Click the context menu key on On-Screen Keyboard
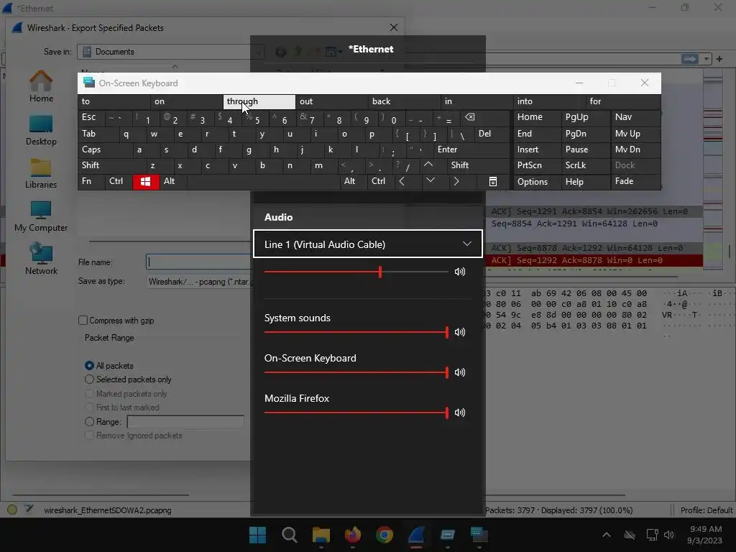 tap(493, 182)
